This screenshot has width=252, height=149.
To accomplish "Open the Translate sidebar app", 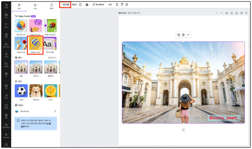I will point(6,136).
